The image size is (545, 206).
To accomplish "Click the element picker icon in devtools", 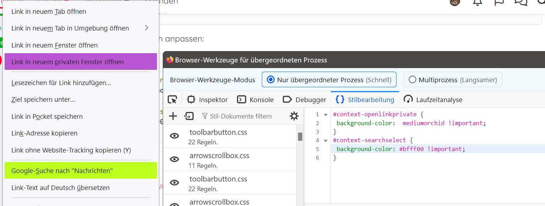I will click(x=172, y=100).
